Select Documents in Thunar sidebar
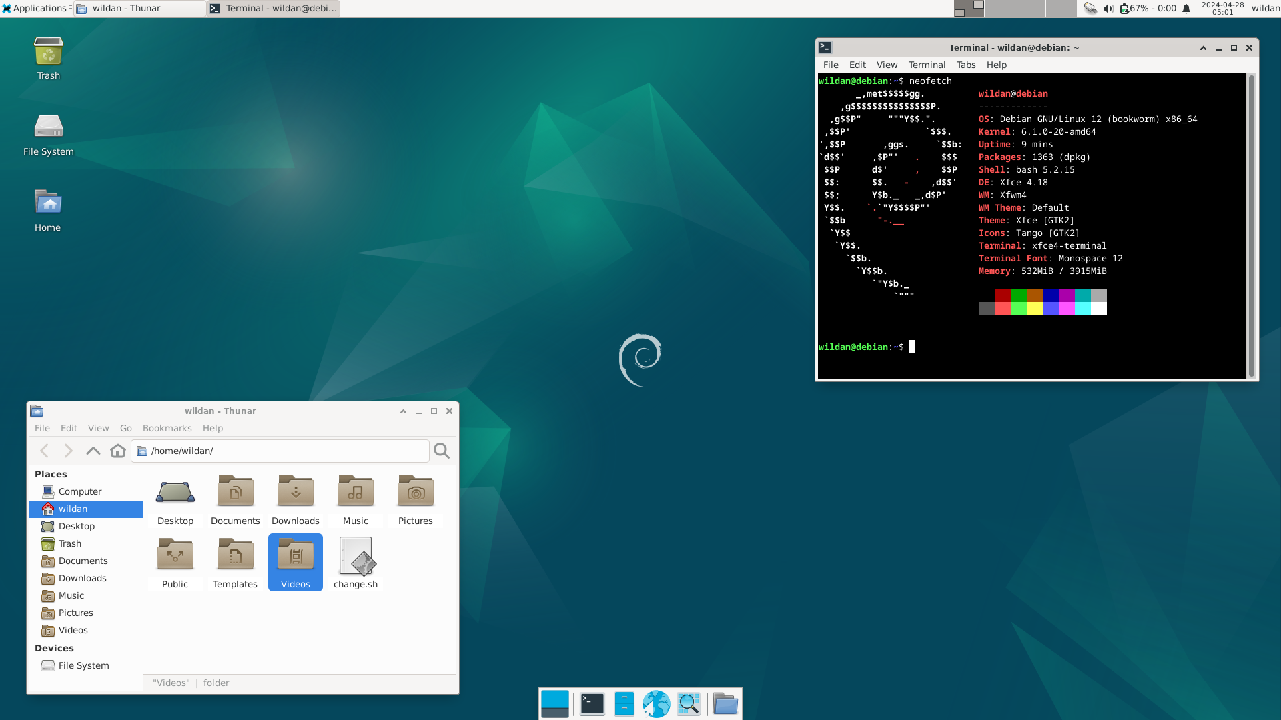This screenshot has height=720, width=1281. pyautogui.click(x=86, y=561)
